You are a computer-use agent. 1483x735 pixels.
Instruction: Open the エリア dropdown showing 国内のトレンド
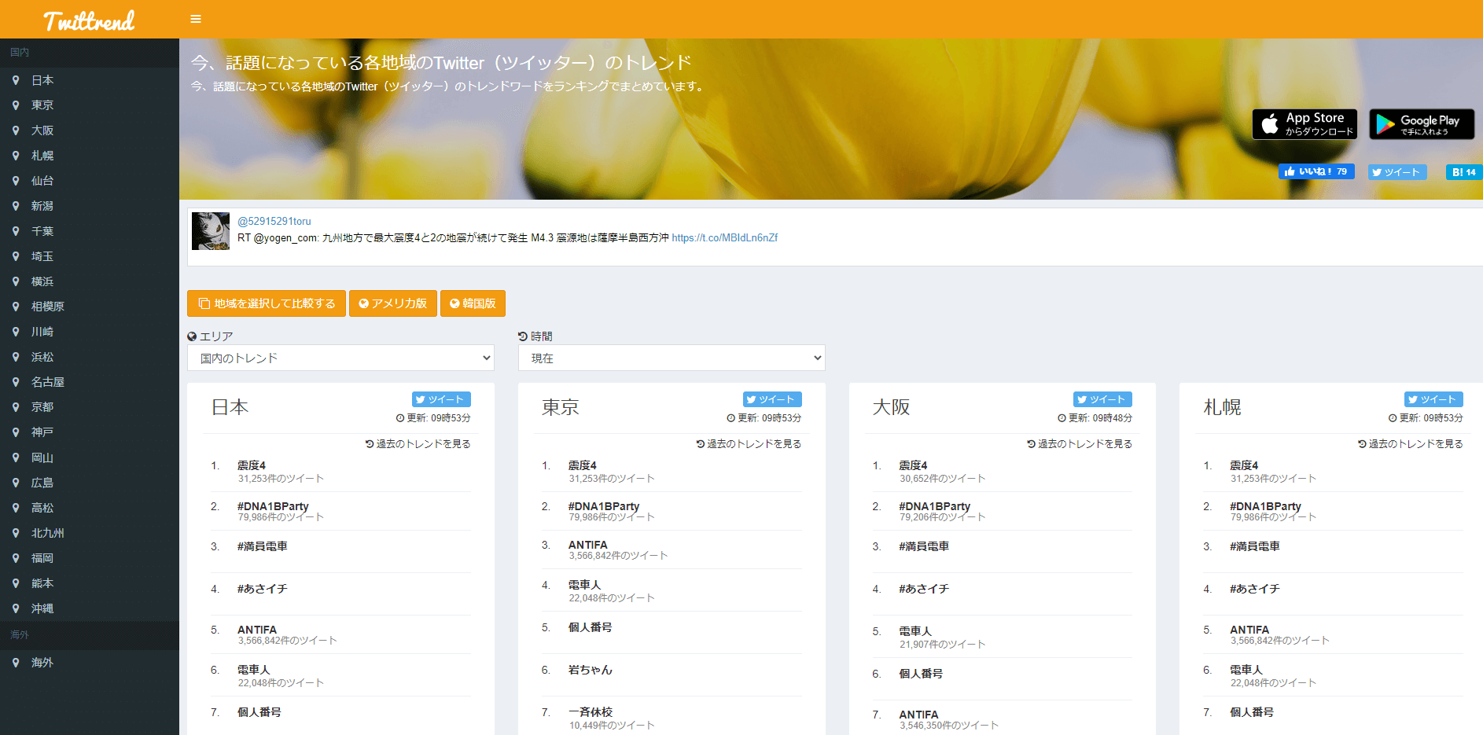(340, 358)
